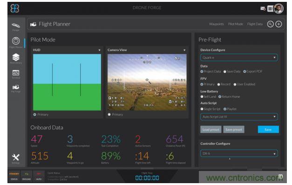This screenshot has width=292, height=185.
Task: Click the blue Save button
Action: coord(268,130)
